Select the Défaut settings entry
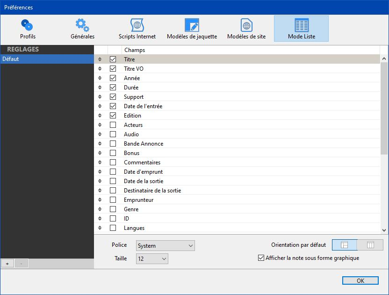389x295 pixels. [x=47, y=59]
